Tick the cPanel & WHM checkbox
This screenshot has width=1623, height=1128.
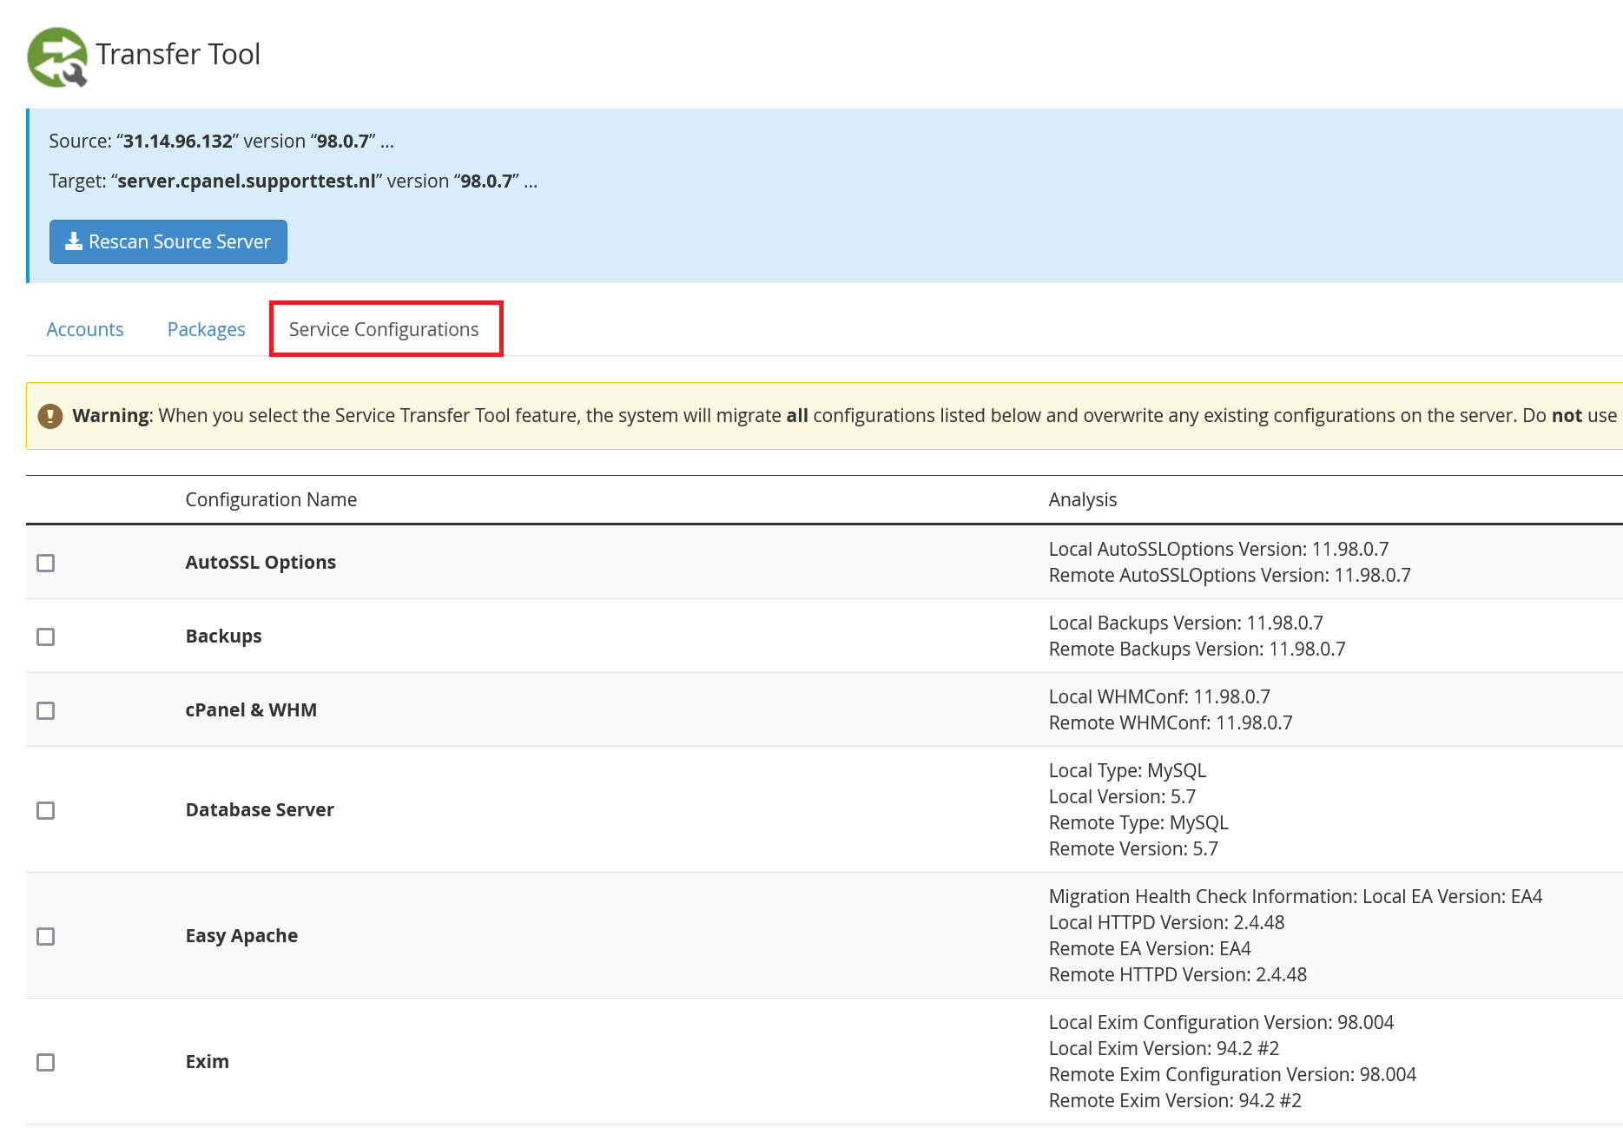coord(46,710)
